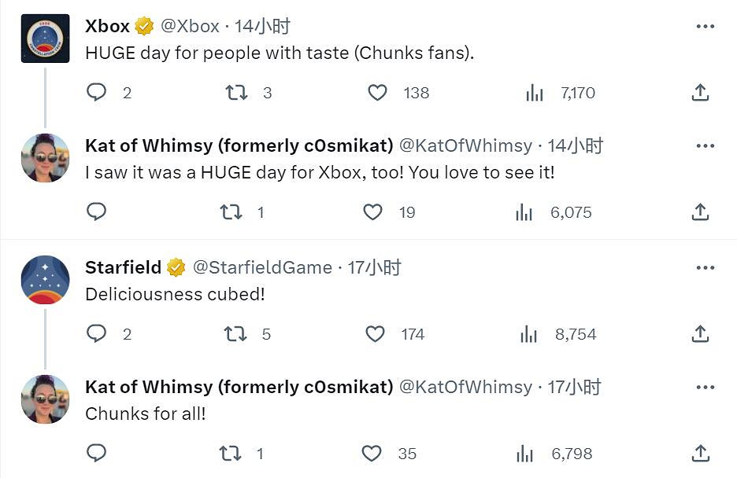
Task: Reply to Kat's Chunks for all tweet
Action: (96, 454)
